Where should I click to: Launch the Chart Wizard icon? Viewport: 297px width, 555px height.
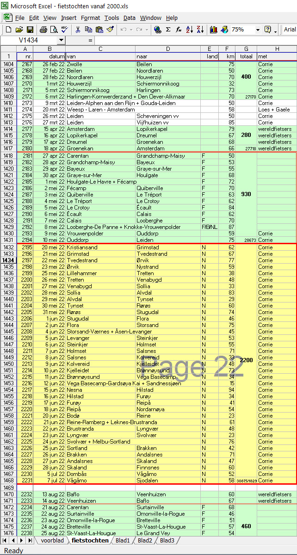click(213, 30)
